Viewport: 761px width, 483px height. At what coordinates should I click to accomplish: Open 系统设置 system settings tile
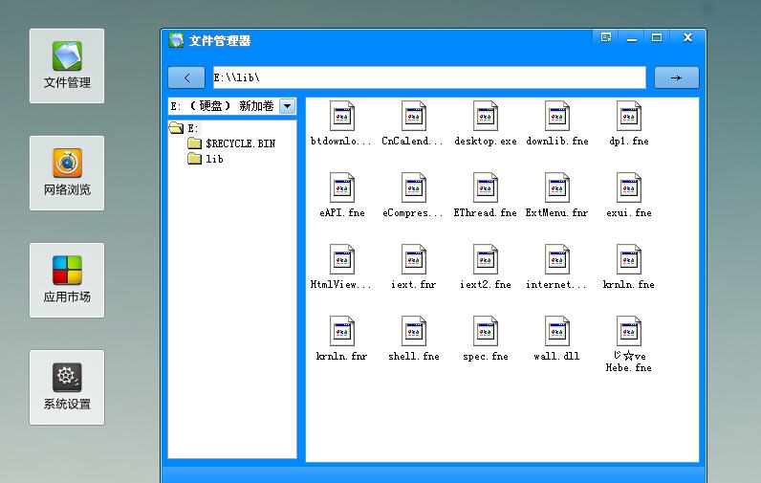coord(67,387)
